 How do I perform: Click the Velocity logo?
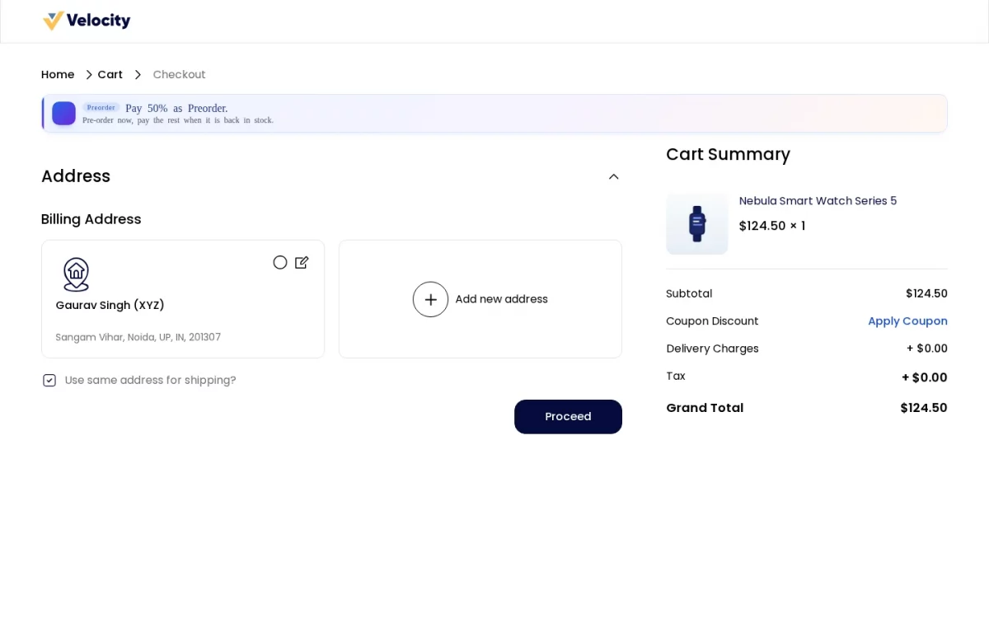click(87, 21)
